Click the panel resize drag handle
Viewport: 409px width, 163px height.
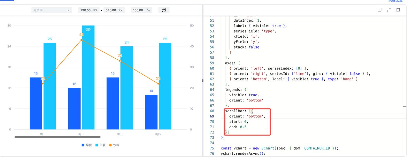tap(203, 81)
